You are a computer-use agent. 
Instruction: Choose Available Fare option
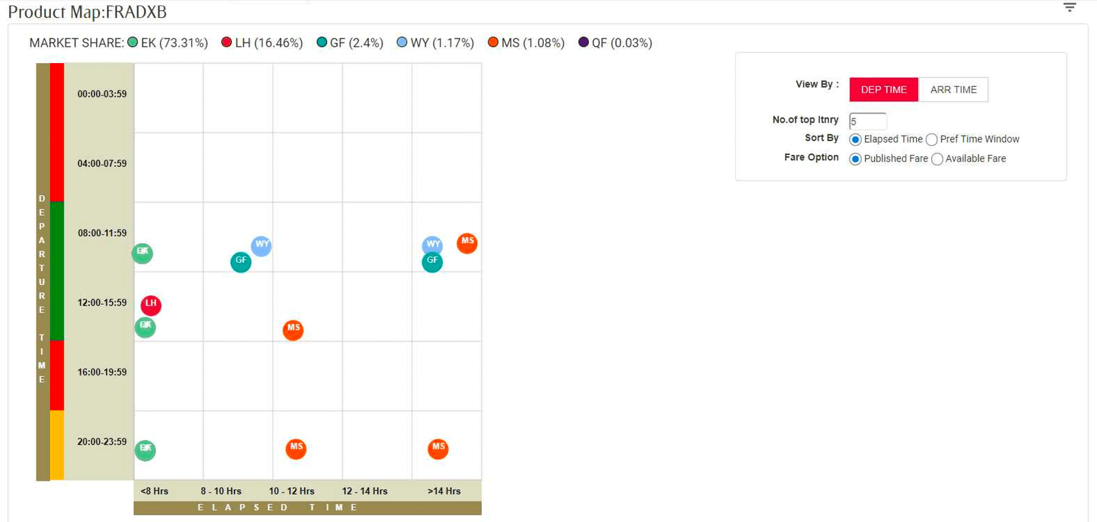pyautogui.click(x=937, y=159)
